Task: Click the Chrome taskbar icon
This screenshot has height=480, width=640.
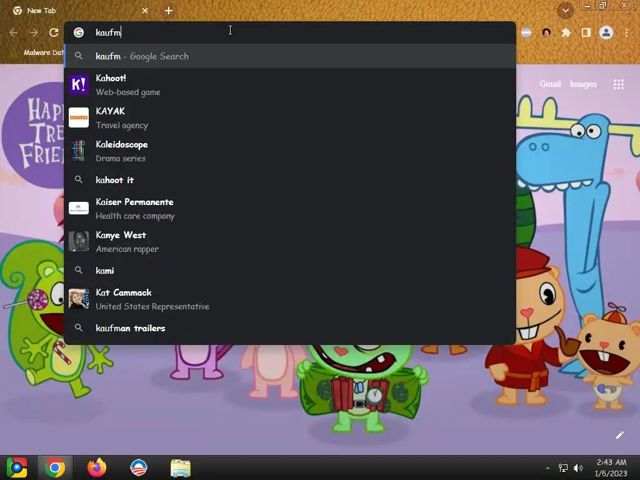Action: point(55,467)
